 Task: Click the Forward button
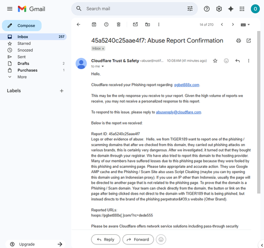click(138, 240)
